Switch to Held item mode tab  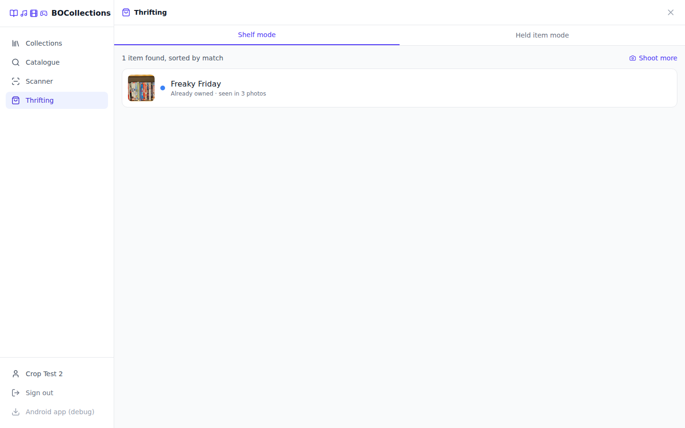542,35
